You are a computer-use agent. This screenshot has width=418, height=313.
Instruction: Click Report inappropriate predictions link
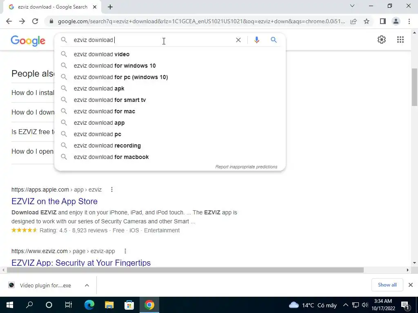[x=246, y=167]
